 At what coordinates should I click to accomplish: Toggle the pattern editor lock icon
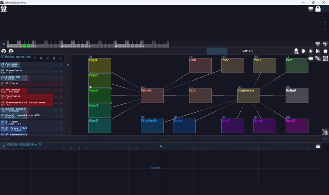pos(318,9)
